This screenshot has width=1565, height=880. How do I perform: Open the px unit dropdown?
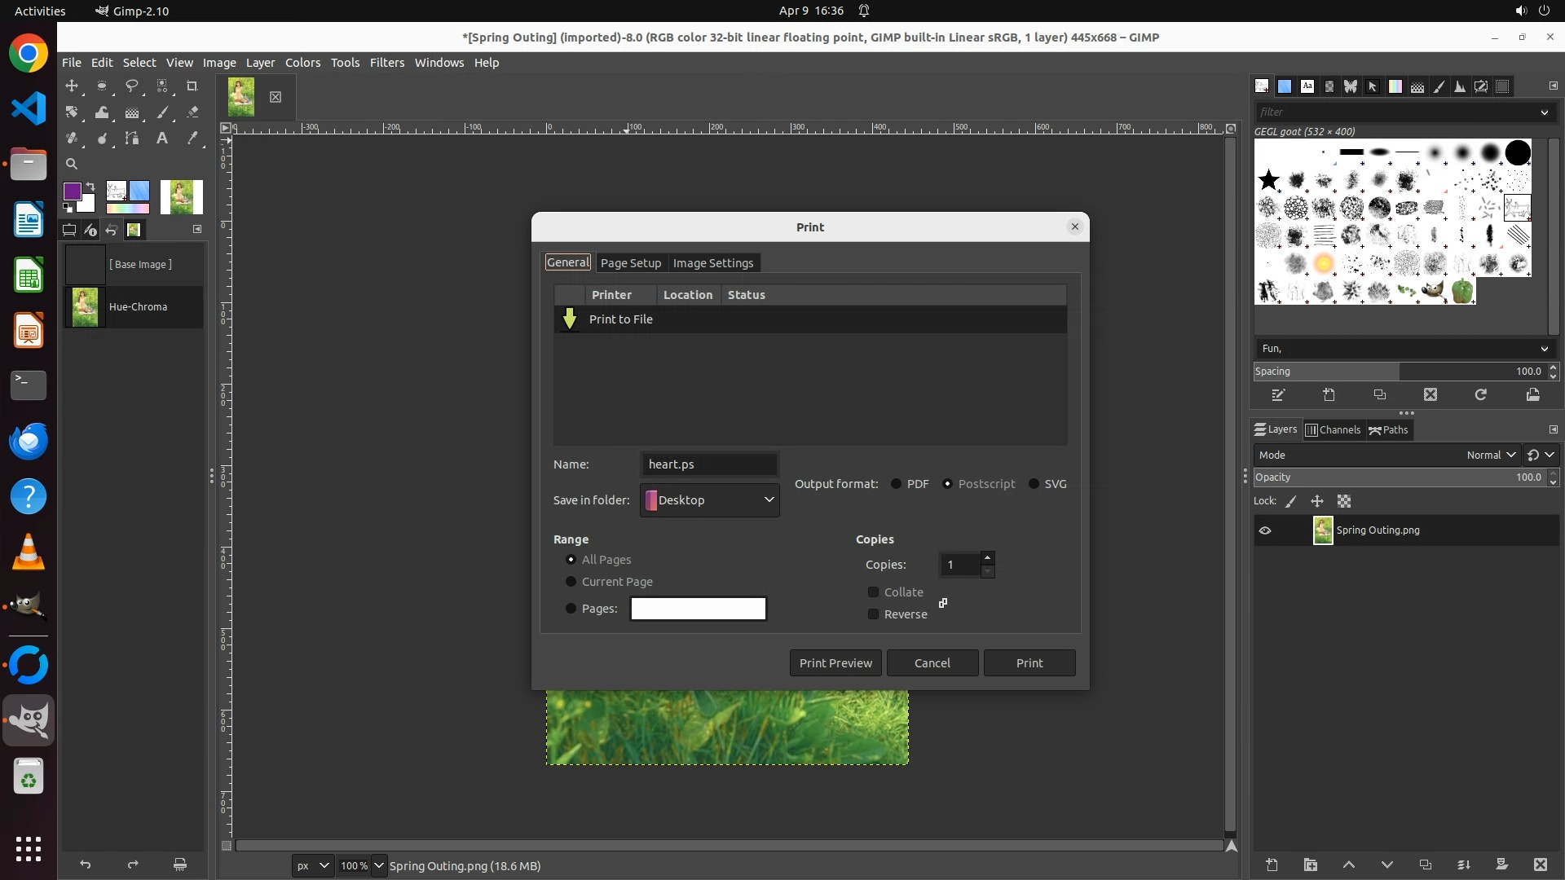[313, 866]
